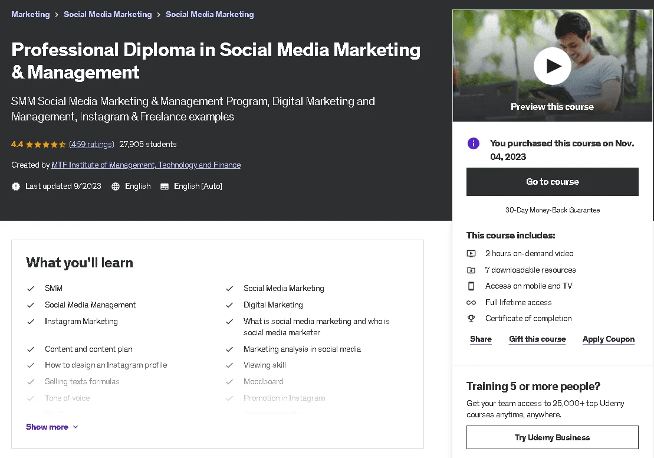Click checkmark beside Social Media Management
Viewport: 654px width, 458px height.
pos(31,305)
